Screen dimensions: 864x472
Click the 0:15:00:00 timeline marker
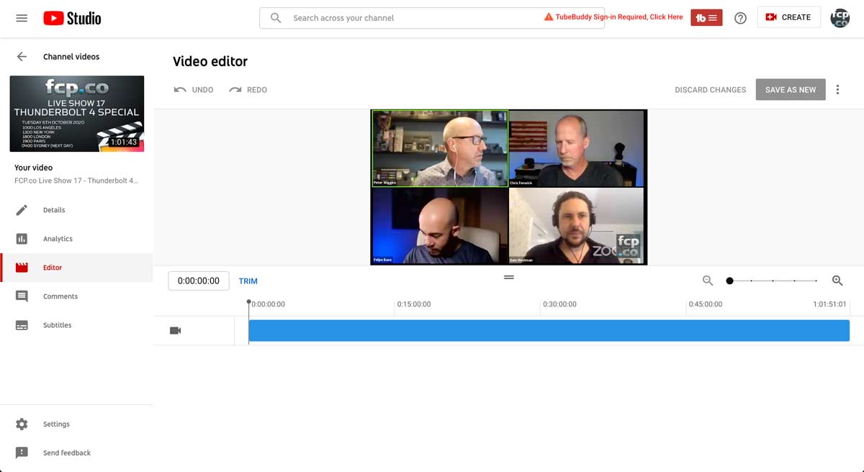pos(414,304)
